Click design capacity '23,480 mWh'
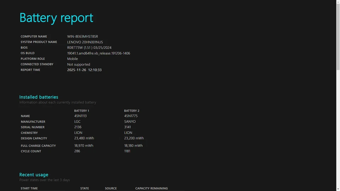The width and height of the screenshot is (340, 191). coord(84,138)
